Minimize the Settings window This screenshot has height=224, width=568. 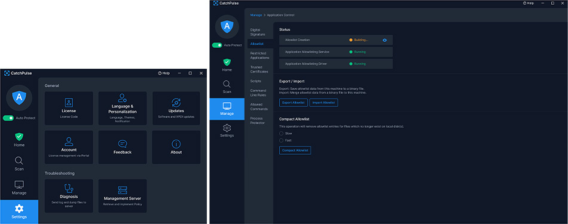point(179,73)
